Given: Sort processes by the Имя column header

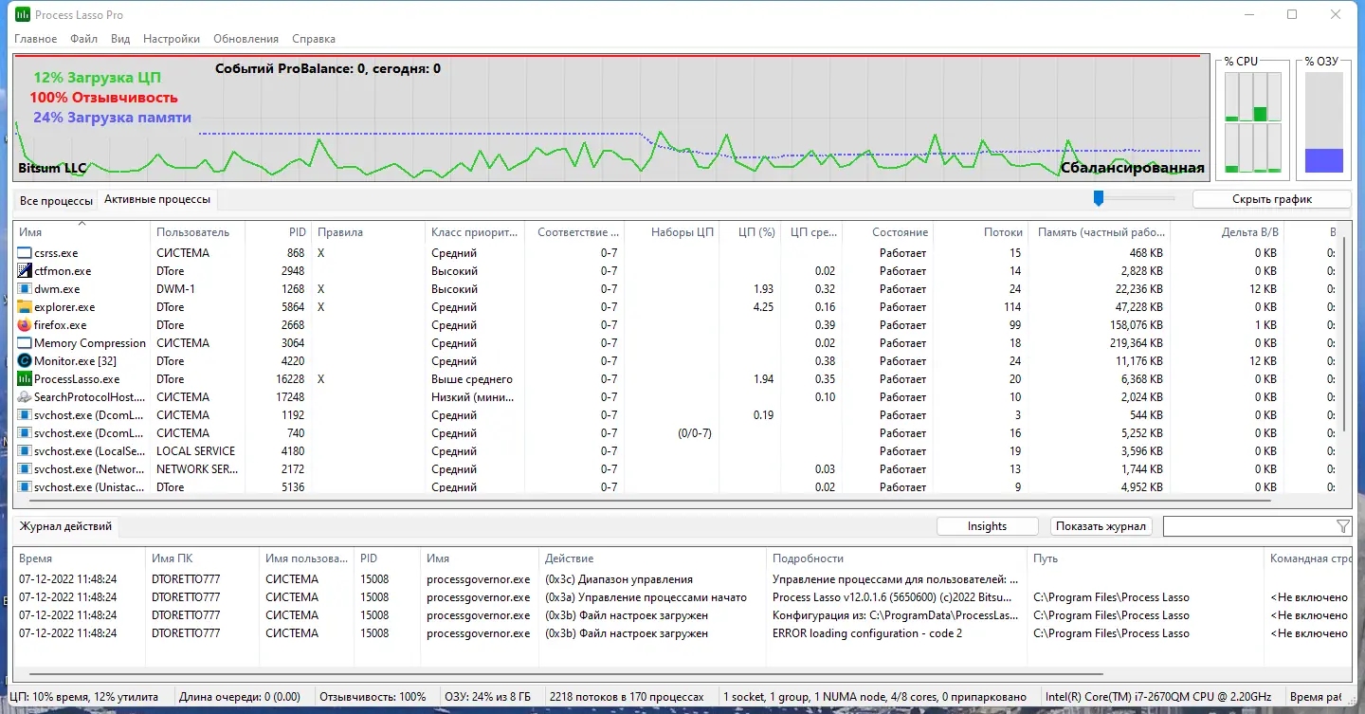Looking at the screenshot, I should (x=82, y=232).
